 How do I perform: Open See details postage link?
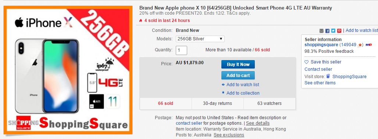click(258, 123)
